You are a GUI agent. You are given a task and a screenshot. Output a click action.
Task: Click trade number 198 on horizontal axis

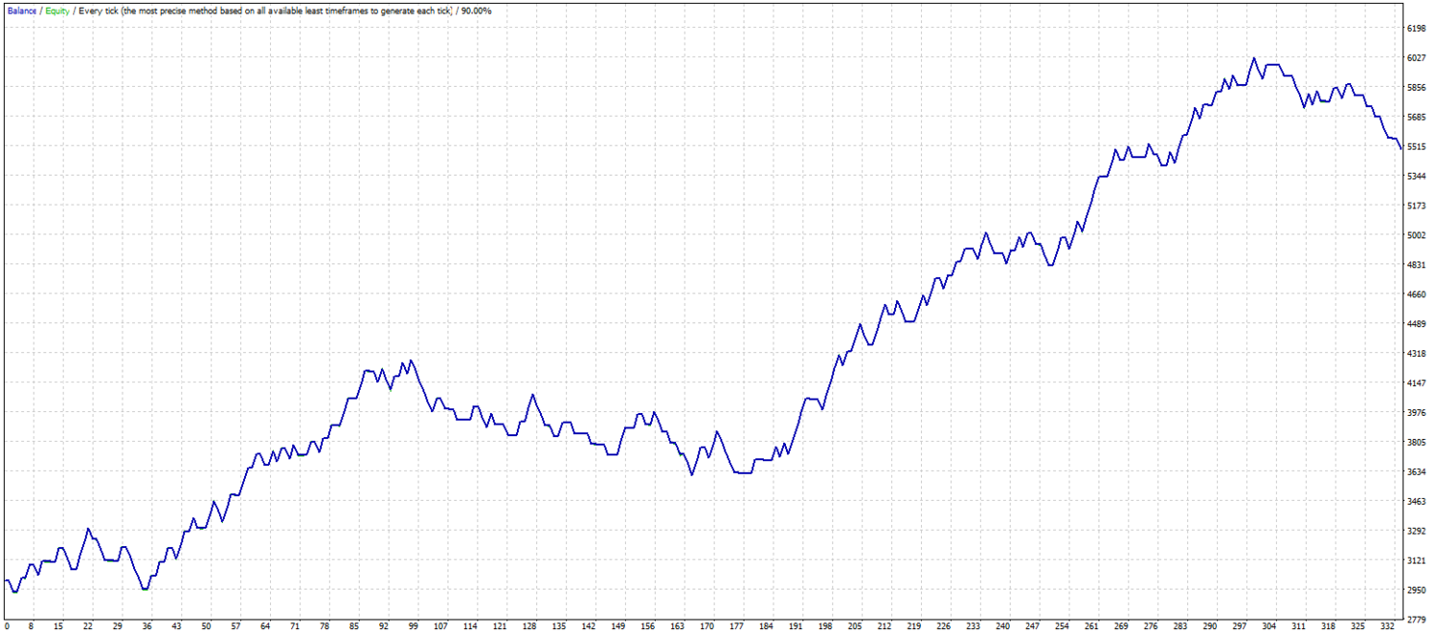tap(826, 626)
